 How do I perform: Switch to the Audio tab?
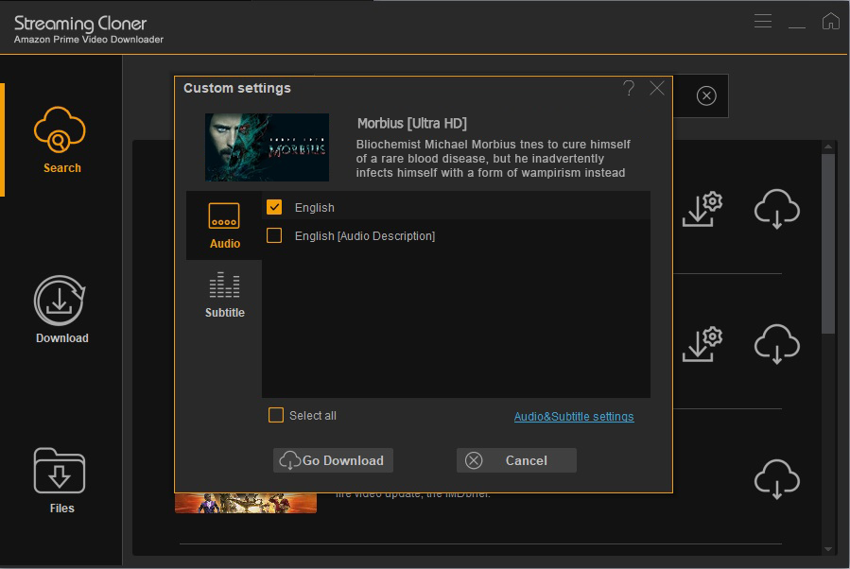point(224,226)
